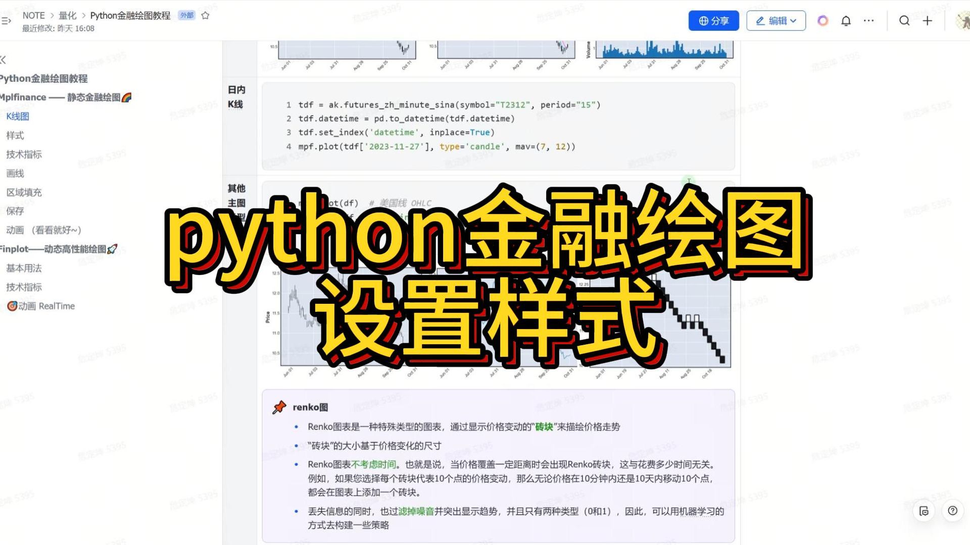Click the star/favorite icon for note
Image resolution: width=970 pixels, height=545 pixels.
205,15
